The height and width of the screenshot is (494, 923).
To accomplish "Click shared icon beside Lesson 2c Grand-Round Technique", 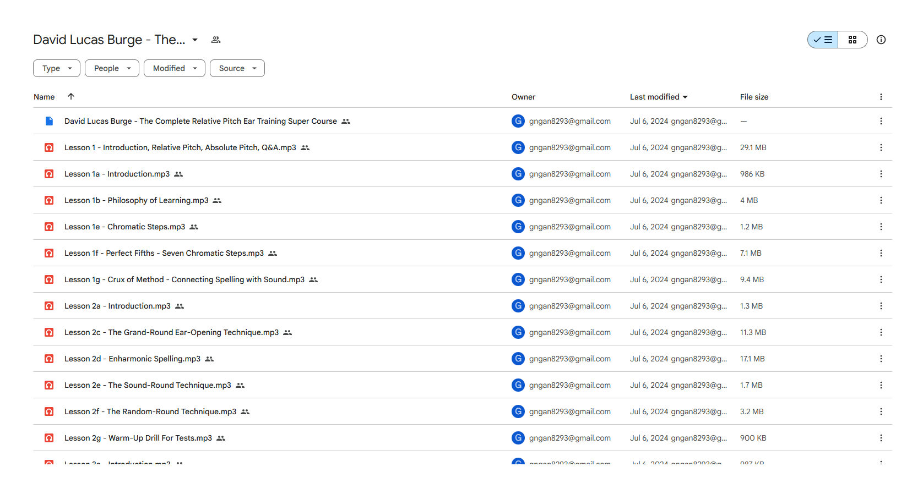I will 287,333.
